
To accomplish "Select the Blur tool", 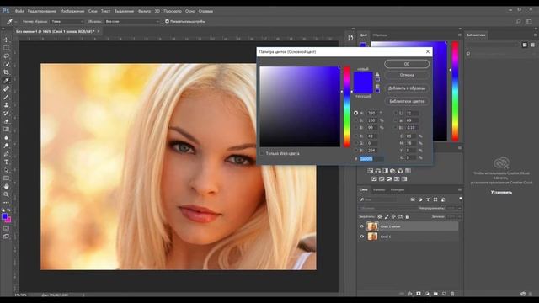I will tap(6, 137).
